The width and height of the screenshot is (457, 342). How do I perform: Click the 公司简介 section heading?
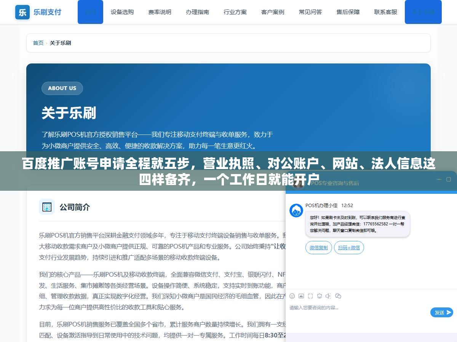coord(75,207)
